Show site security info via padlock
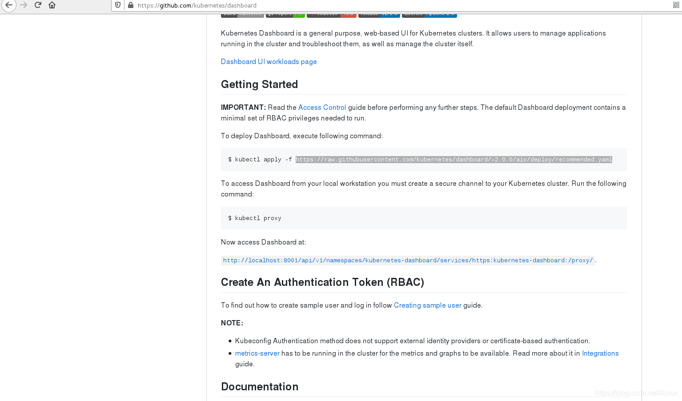 click(x=130, y=5)
